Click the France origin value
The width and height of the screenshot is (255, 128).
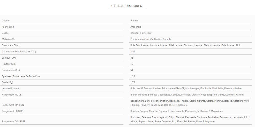tap(134, 21)
